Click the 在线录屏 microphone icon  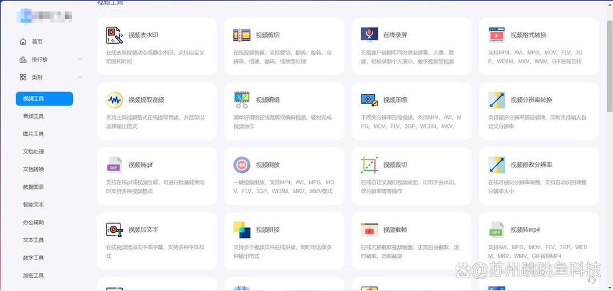(369, 34)
